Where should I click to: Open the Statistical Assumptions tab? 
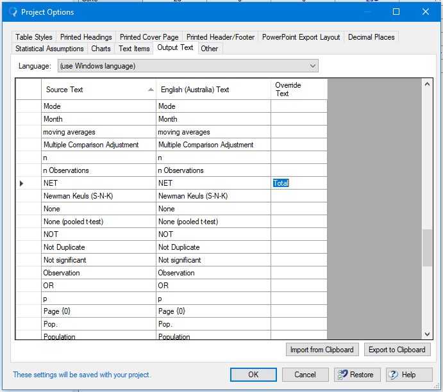click(x=49, y=49)
